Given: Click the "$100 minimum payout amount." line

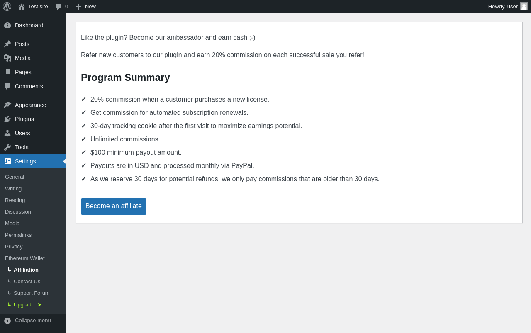Looking at the screenshot, I should pyautogui.click(x=136, y=153).
